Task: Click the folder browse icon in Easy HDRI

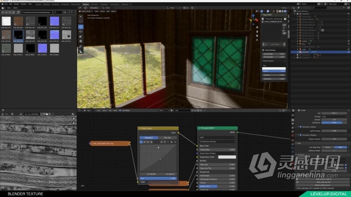Action: point(285,19)
